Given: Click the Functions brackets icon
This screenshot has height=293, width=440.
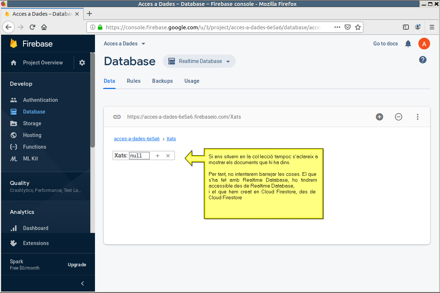Looking at the screenshot, I should click(14, 147).
